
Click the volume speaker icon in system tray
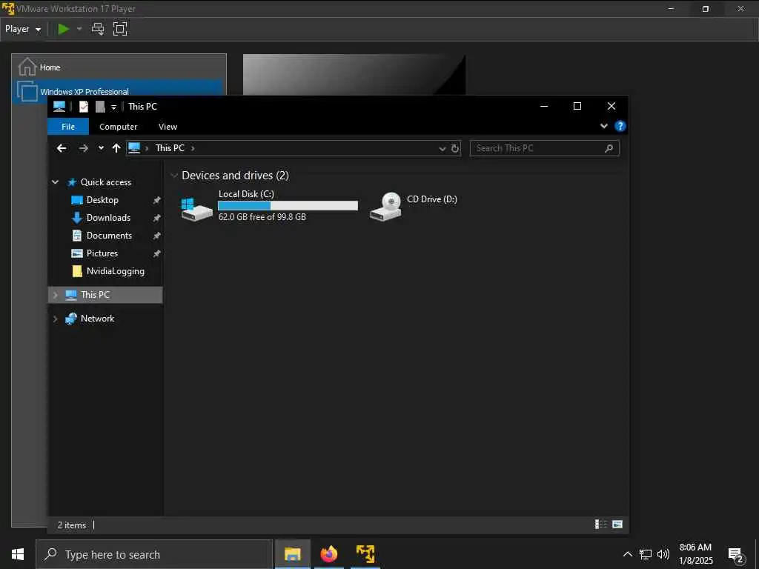[x=663, y=554]
